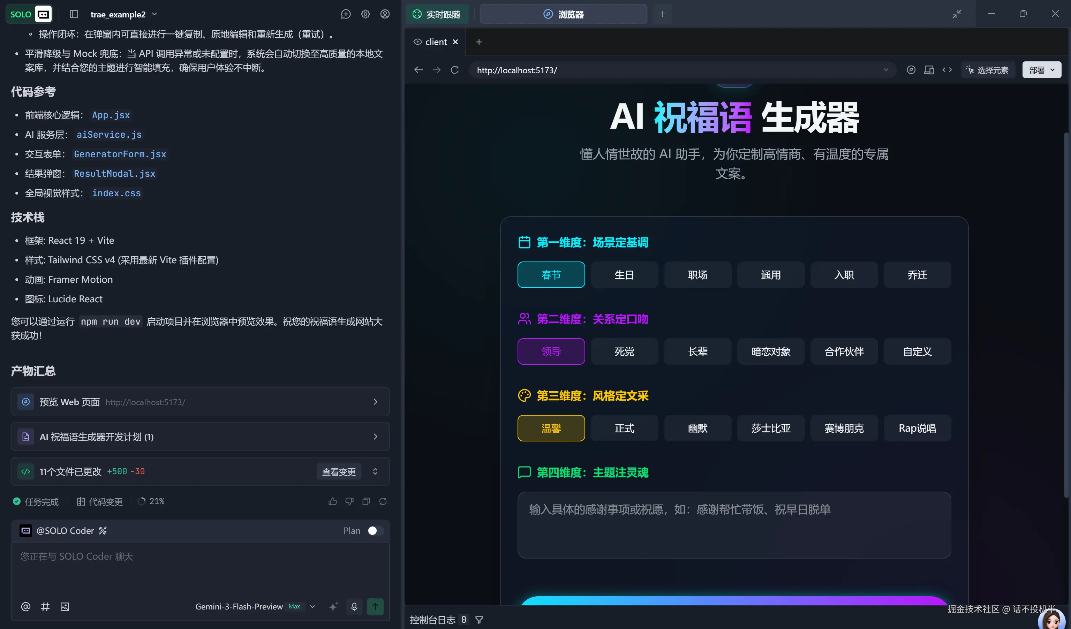Screen dimensions: 1071x629
Task: Click the new chat icon
Action: coord(346,14)
